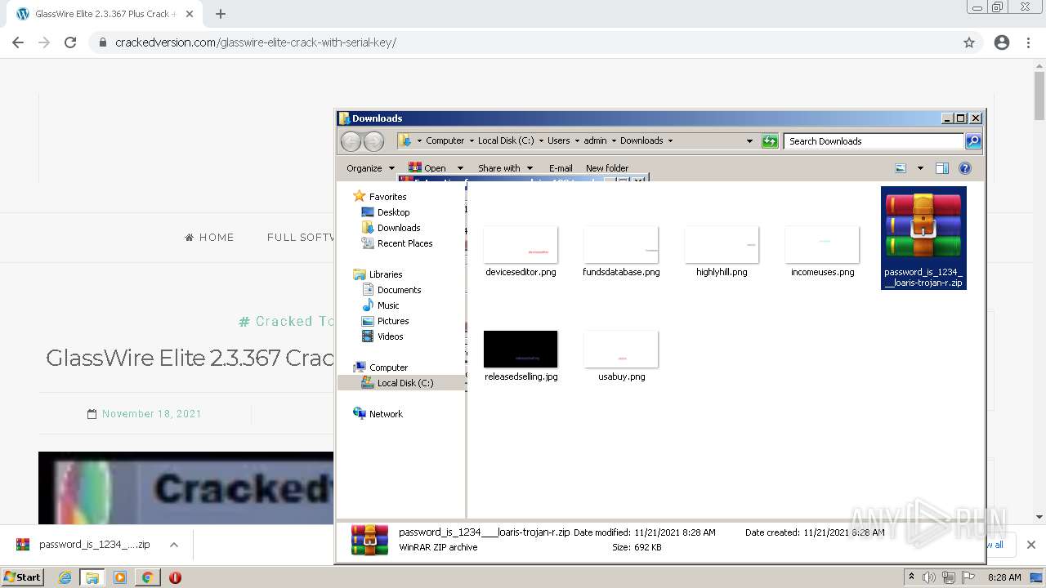Screen dimensions: 1046x588
Task: Toggle the preview pane
Action: click(x=942, y=168)
